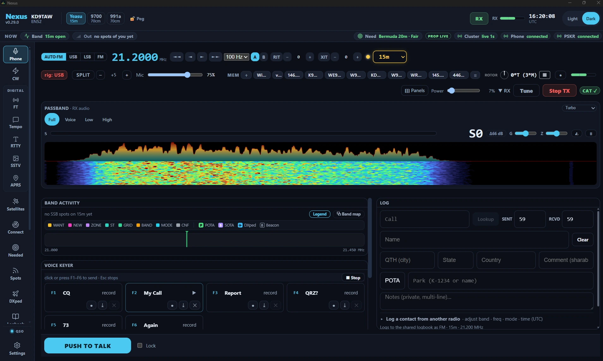Click PUSH TO TALK

coord(87,346)
